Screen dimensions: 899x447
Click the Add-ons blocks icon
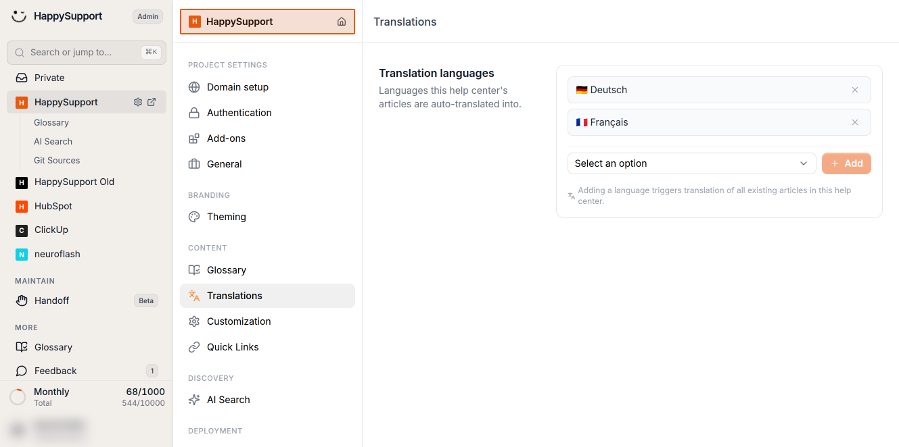pos(194,138)
